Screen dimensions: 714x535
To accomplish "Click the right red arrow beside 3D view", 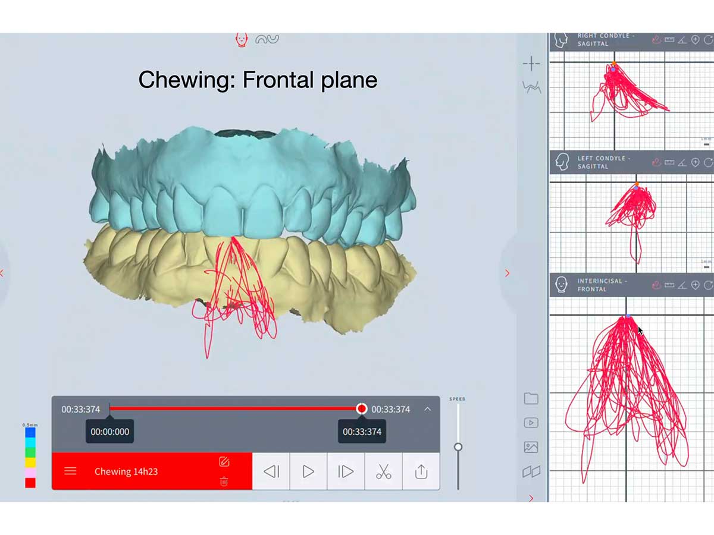I will (x=507, y=273).
